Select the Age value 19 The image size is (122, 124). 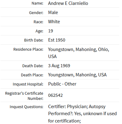[51, 31]
